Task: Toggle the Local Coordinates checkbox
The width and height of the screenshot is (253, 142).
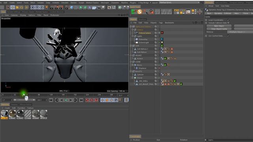Action: (228, 20)
